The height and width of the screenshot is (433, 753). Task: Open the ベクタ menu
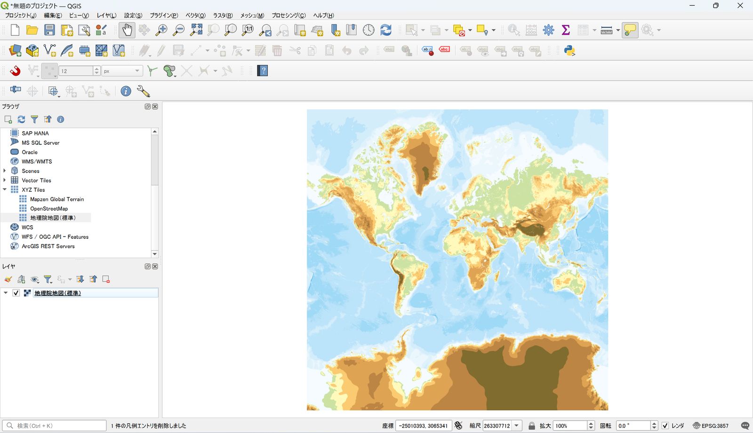[x=195, y=16]
